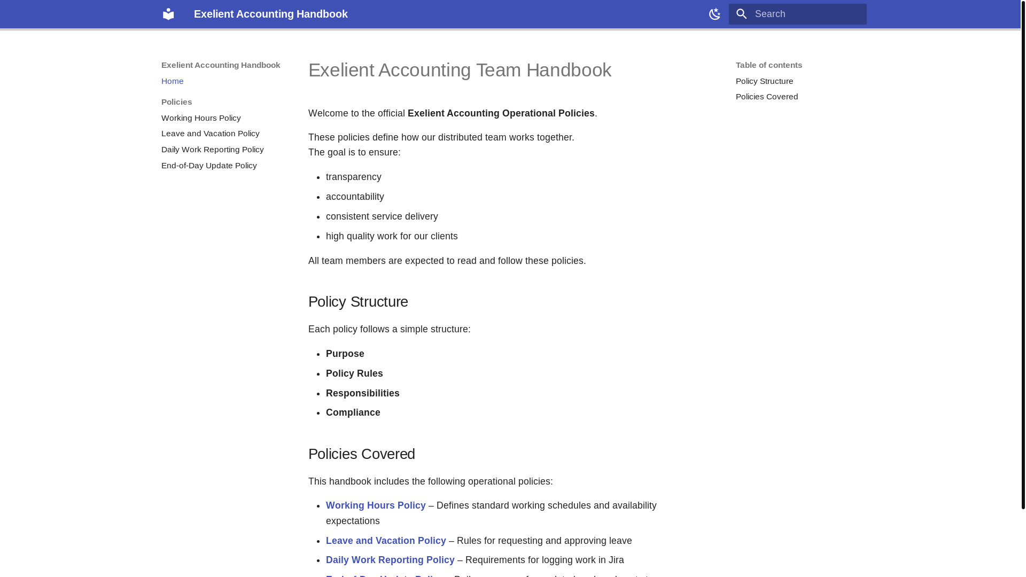Click the 'Policy Rules' bullet item

(x=354, y=373)
